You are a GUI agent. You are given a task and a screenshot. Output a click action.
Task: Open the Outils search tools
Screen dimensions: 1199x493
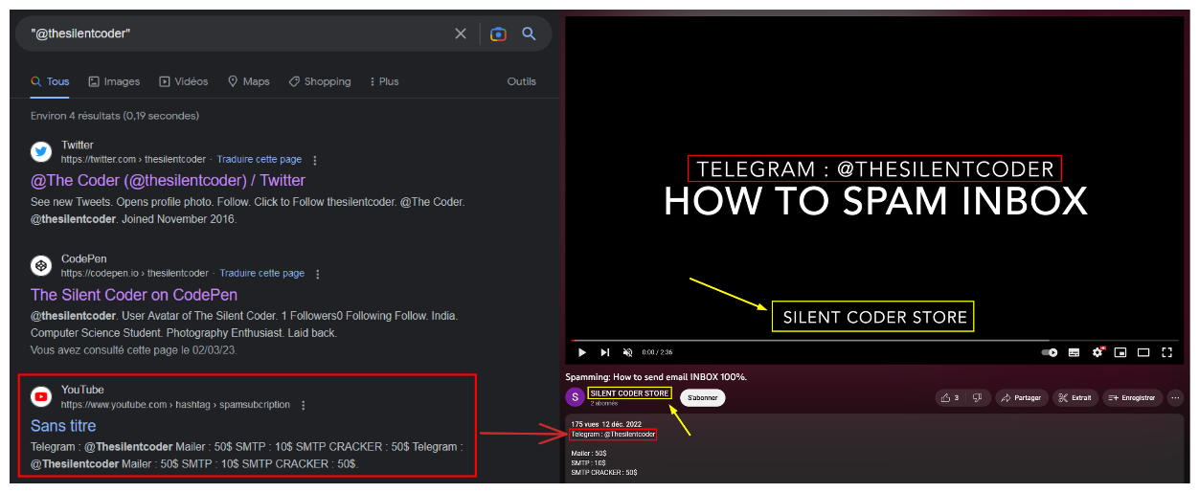522,81
